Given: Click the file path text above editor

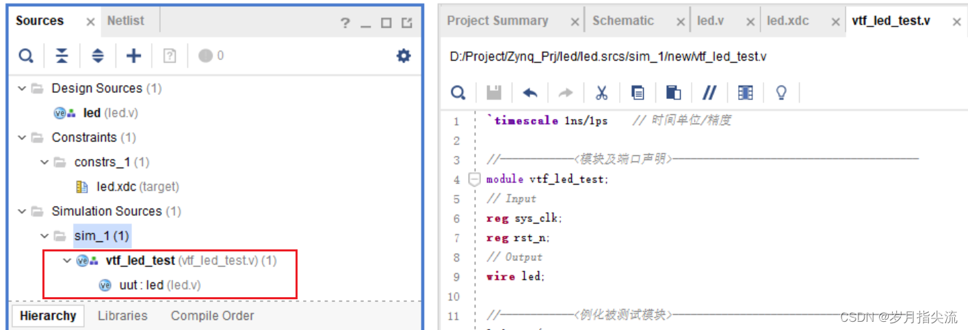Looking at the screenshot, I should pos(608,56).
